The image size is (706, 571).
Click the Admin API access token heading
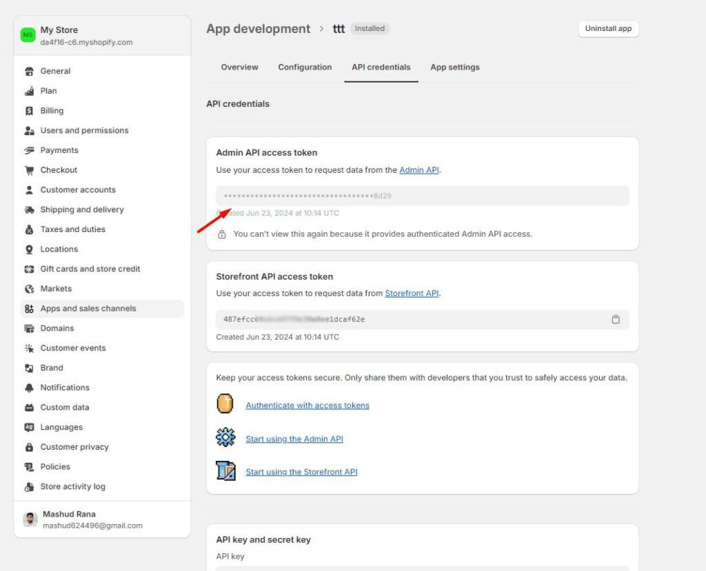267,153
